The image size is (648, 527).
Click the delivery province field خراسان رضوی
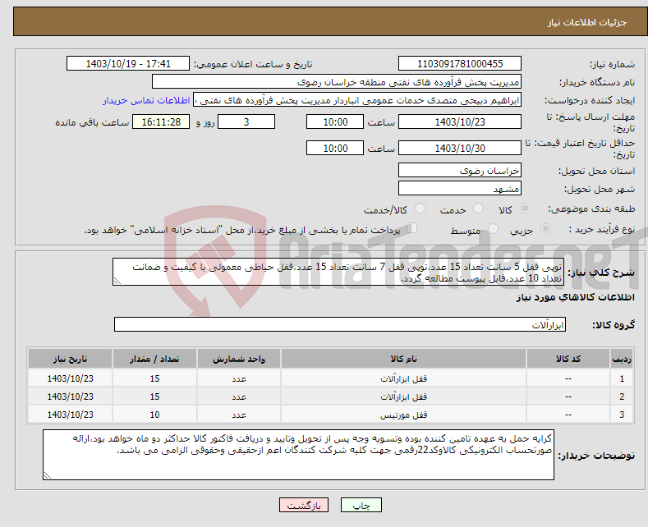460,170
